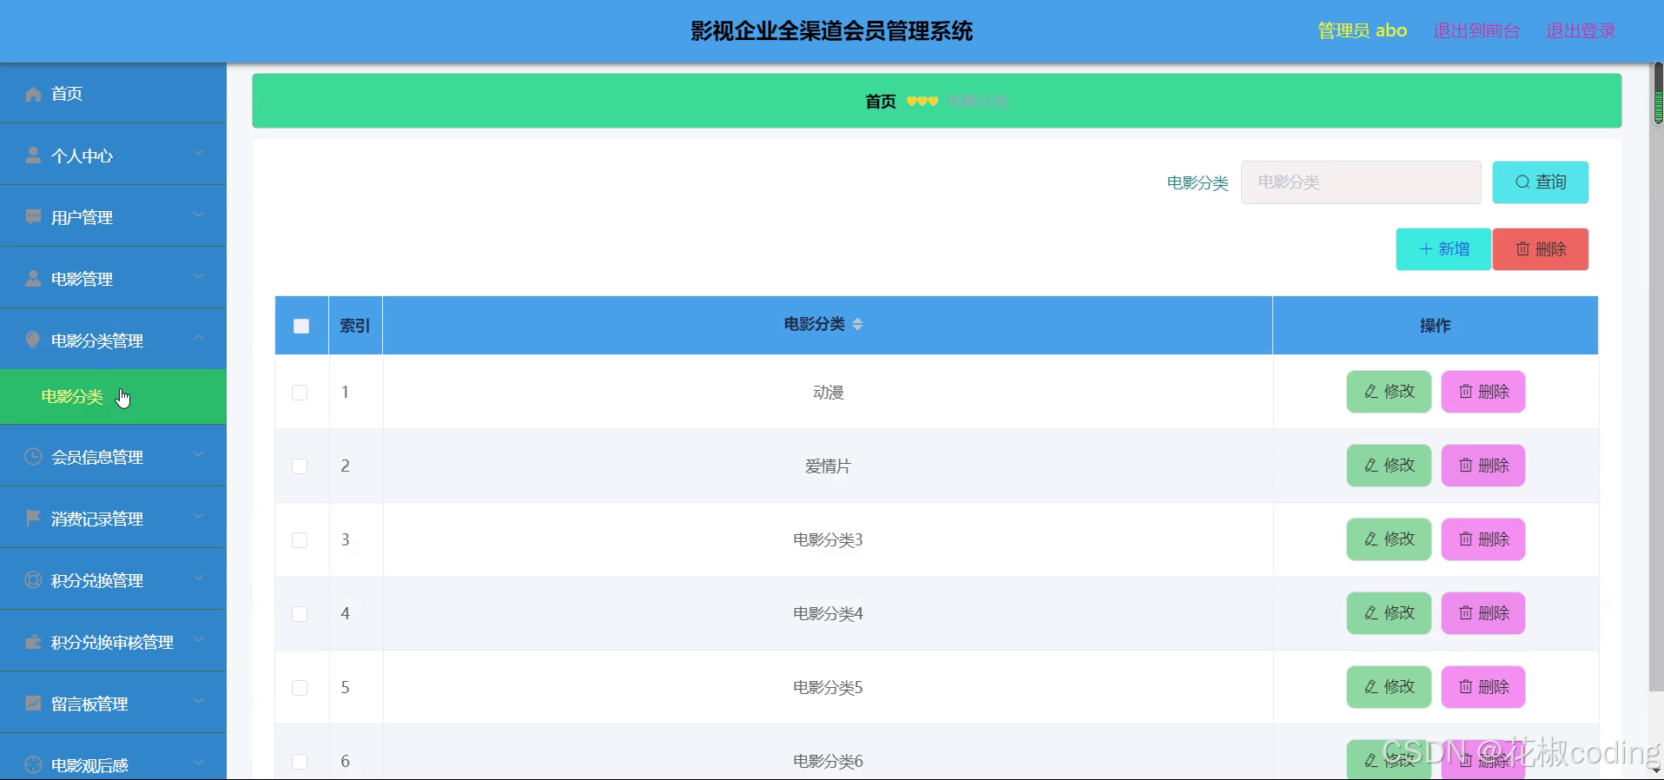Click the pencil icon in 电影分类3 row
The height and width of the screenshot is (780, 1664).
click(x=1371, y=539)
